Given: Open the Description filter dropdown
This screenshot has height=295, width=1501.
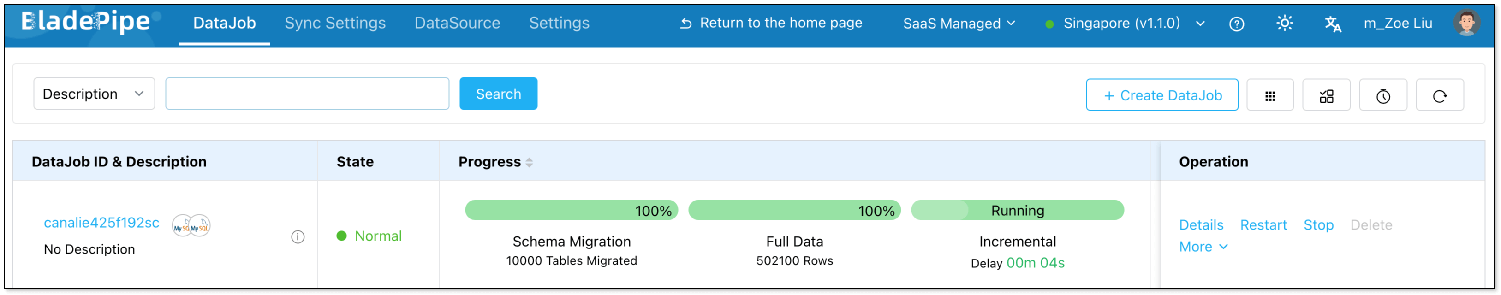Looking at the screenshot, I should click(x=94, y=94).
